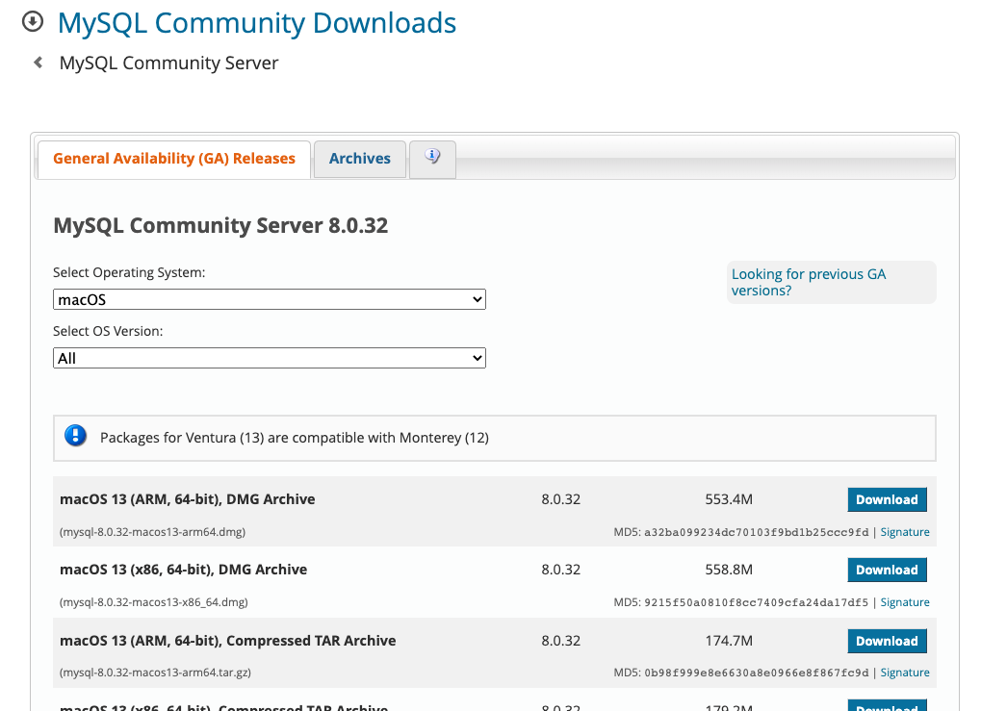This screenshot has width=981, height=711.
Task: Click version 8.0.32 in x86 DMG row
Action: coord(560,569)
